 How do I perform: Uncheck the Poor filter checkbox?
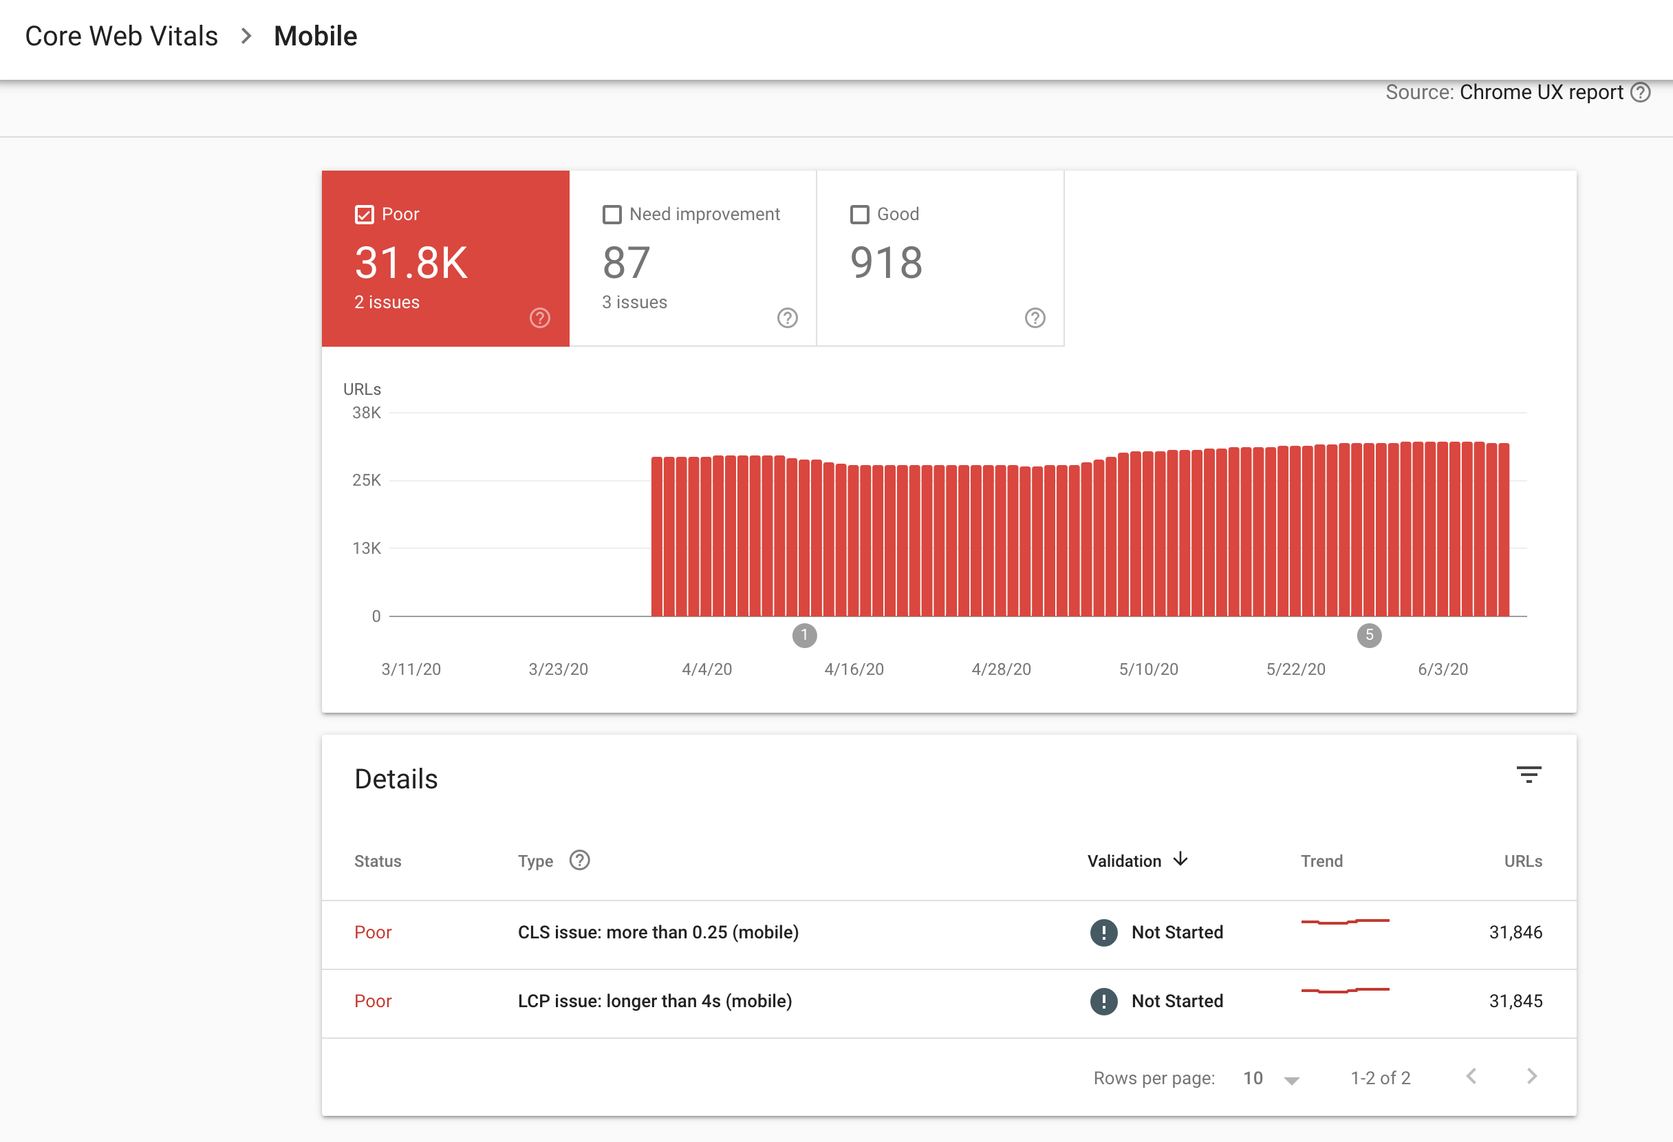pyautogui.click(x=363, y=214)
